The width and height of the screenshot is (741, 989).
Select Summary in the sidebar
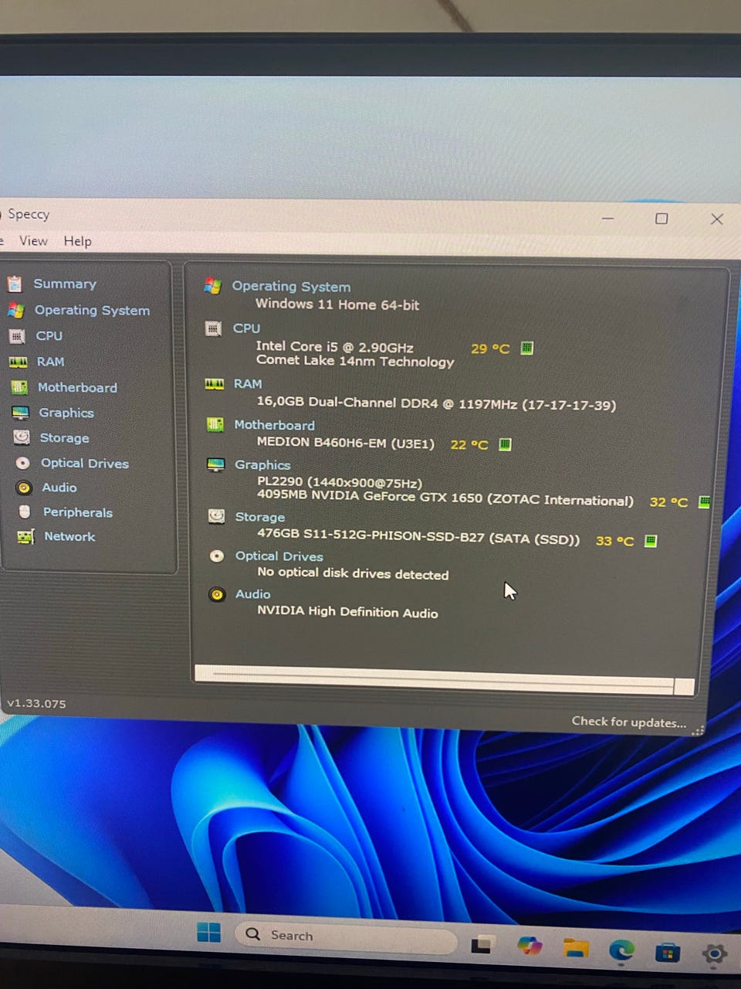click(65, 284)
